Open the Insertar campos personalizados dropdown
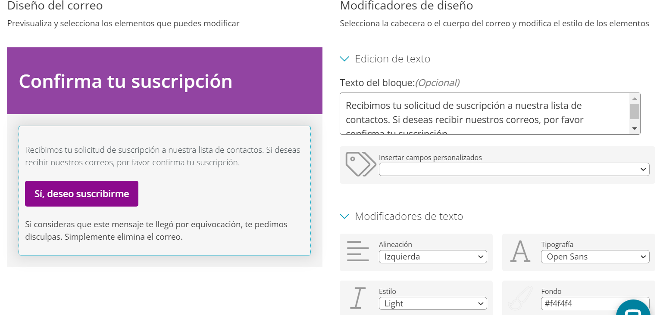Image resolution: width=660 pixels, height=315 pixels. click(514, 170)
